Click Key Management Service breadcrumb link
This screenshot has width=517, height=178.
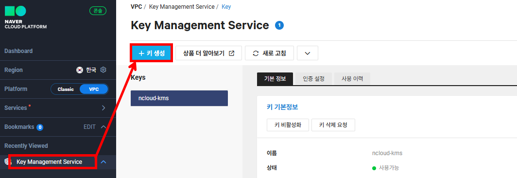tap(182, 7)
